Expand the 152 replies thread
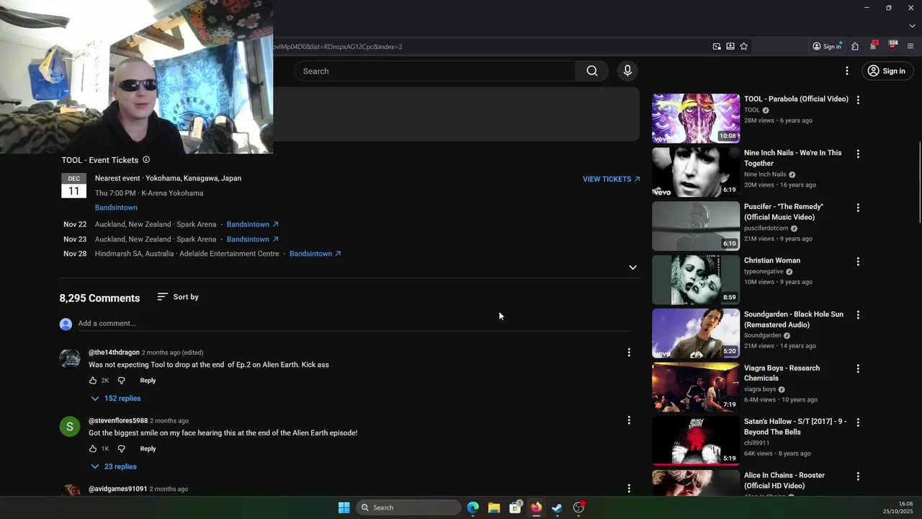Image resolution: width=922 pixels, height=519 pixels. 115,399
